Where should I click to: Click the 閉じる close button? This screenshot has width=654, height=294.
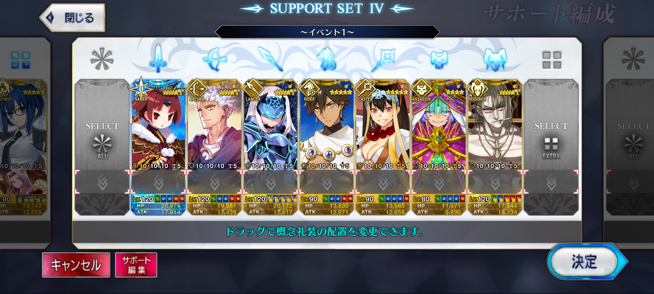72,18
